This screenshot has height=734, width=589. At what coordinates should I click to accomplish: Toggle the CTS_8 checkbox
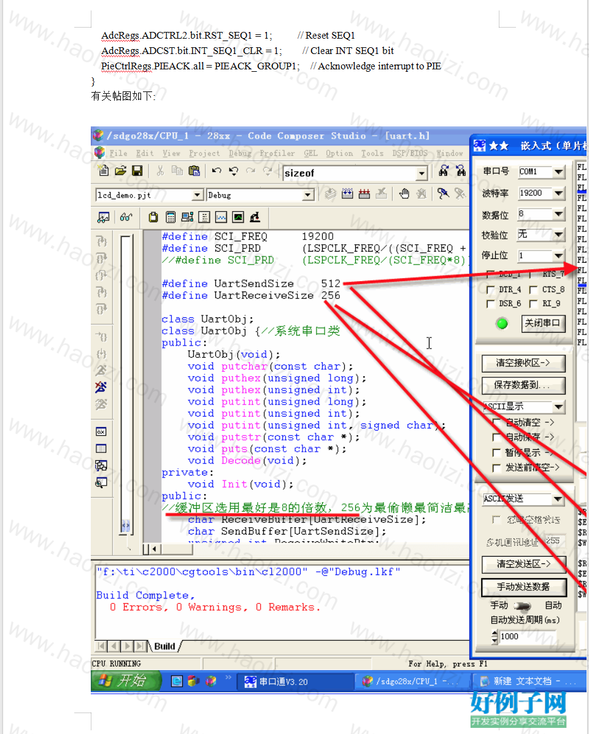point(533,290)
